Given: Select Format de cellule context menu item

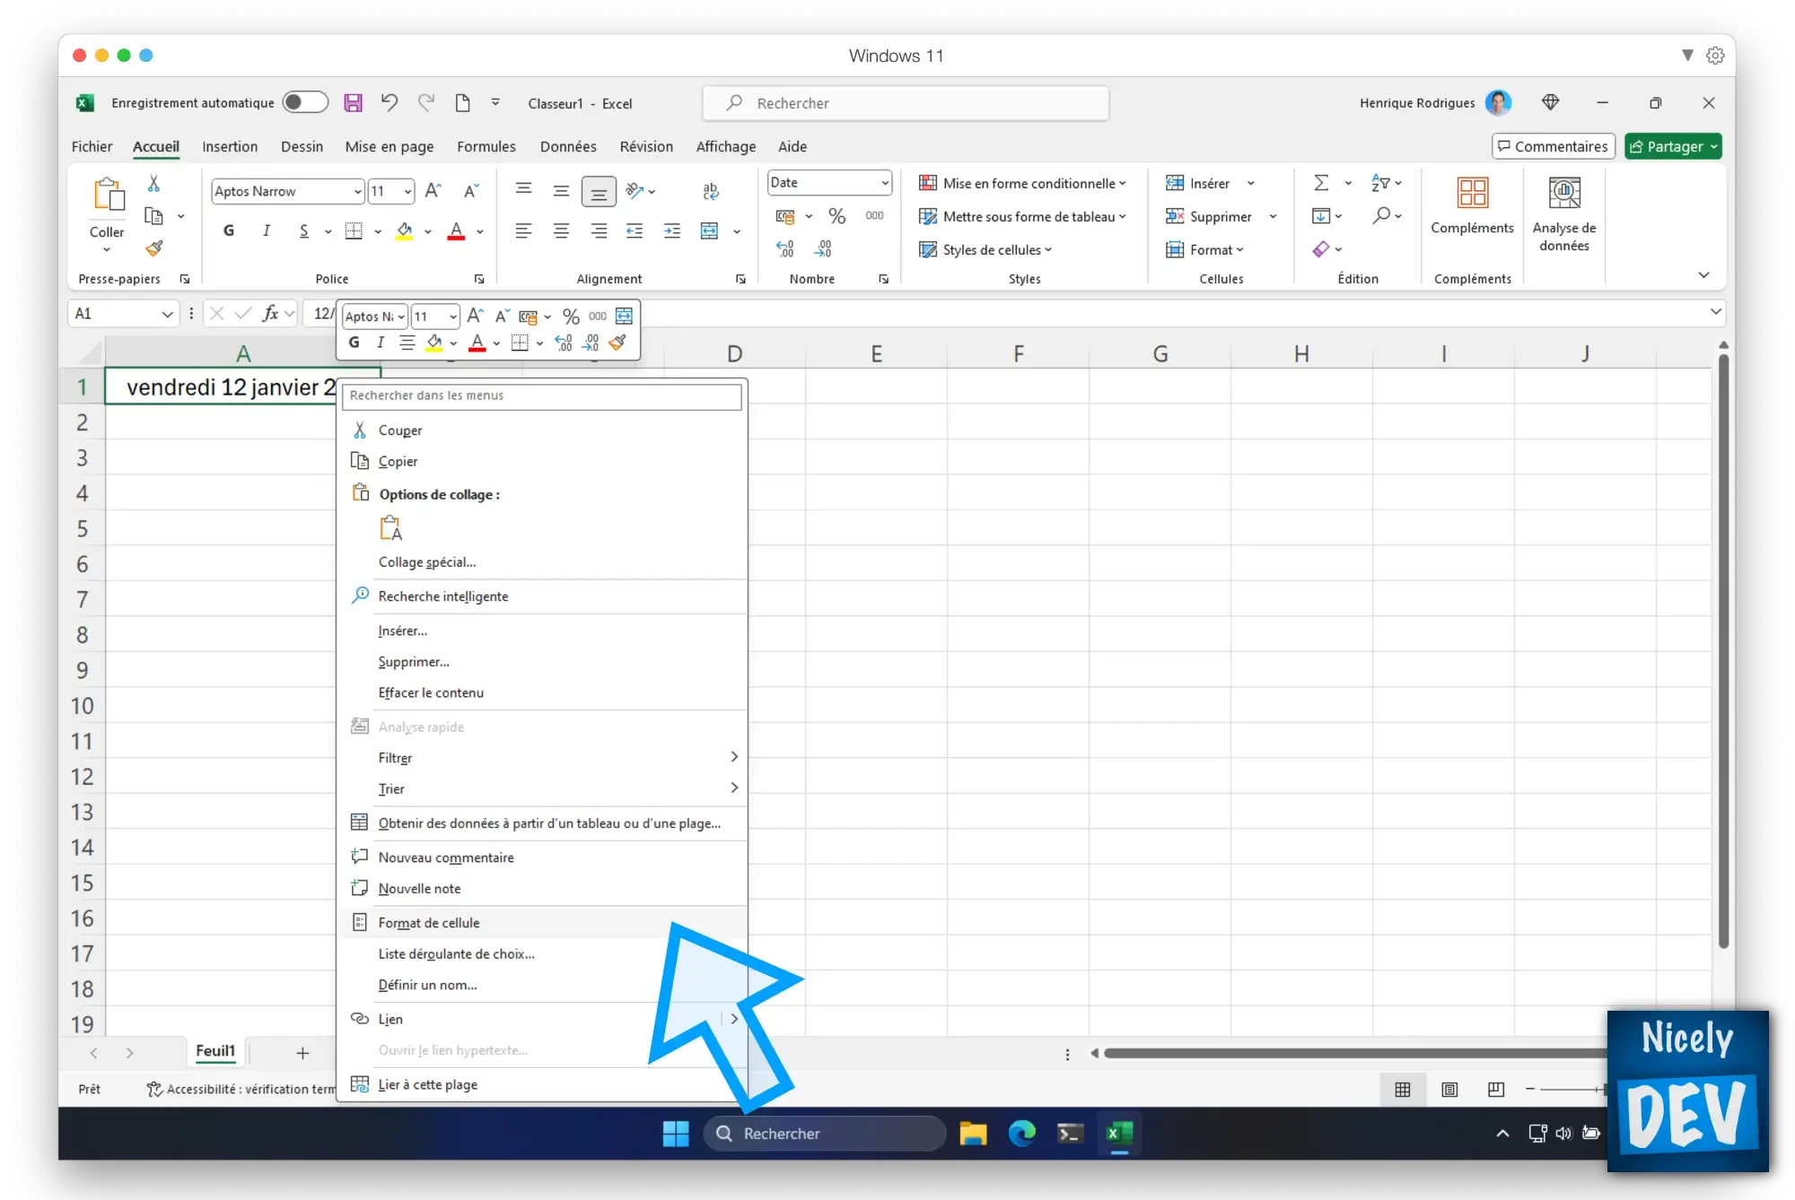Looking at the screenshot, I should point(429,921).
